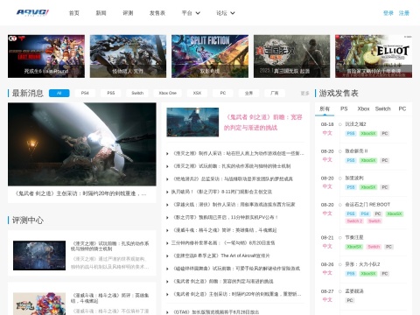Filter latest news by 业界
Viewport: 420px width, 315px height.
click(x=248, y=93)
